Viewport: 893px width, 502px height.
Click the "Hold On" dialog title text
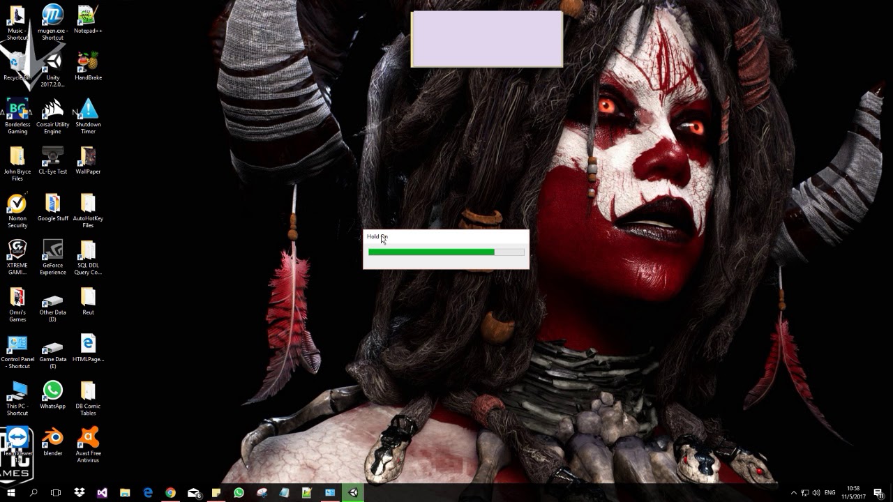[x=377, y=236]
